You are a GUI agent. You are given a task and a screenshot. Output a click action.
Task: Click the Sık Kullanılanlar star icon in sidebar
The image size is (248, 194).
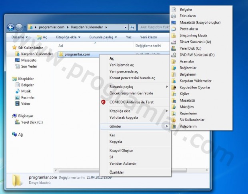(14, 48)
